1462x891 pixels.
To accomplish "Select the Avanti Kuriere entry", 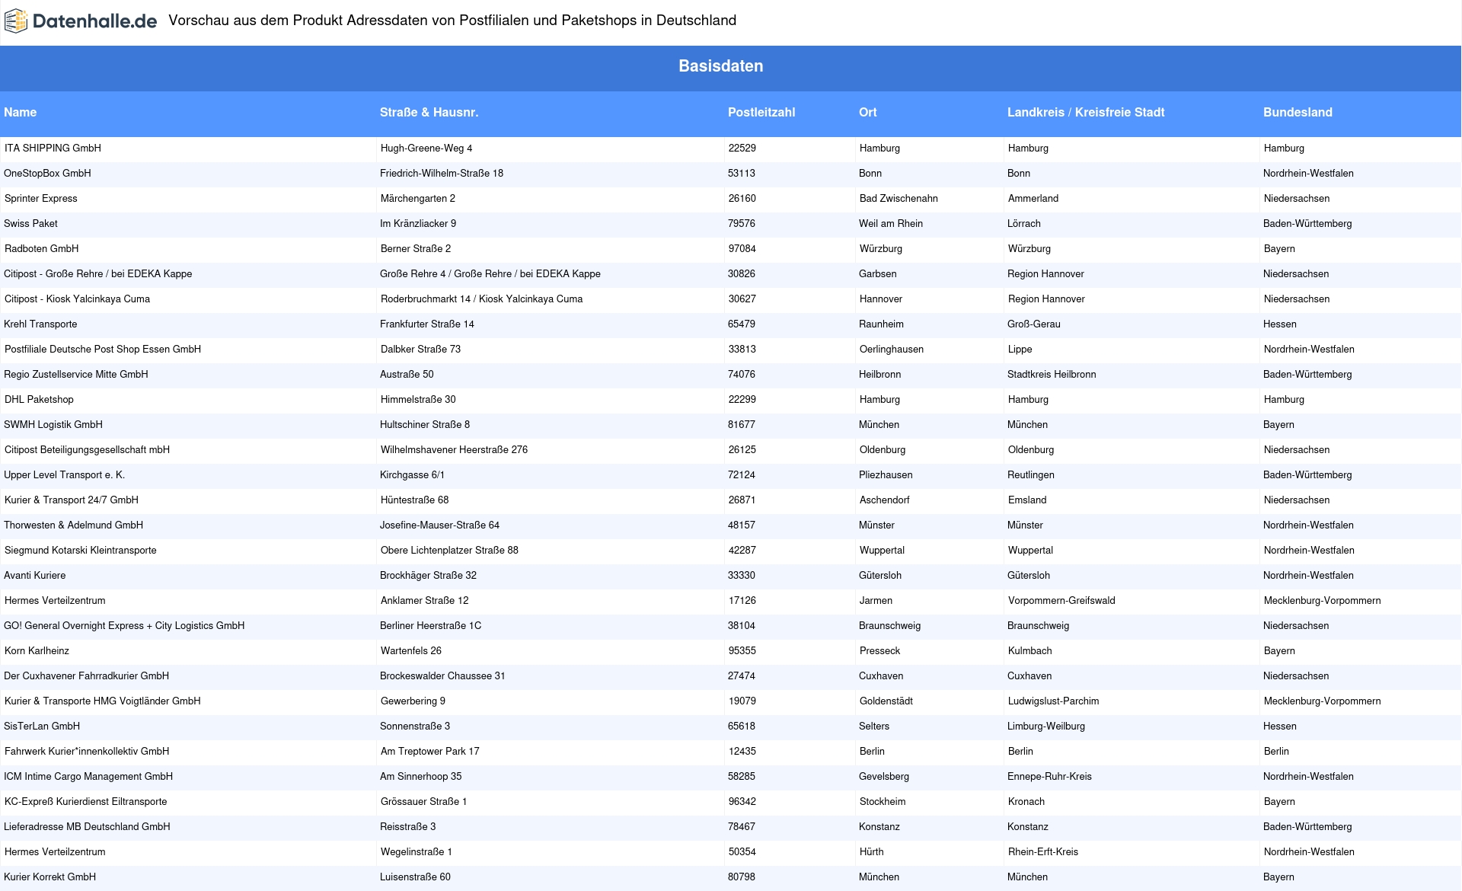I will [34, 575].
